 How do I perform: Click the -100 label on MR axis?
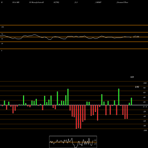(145, 131)
